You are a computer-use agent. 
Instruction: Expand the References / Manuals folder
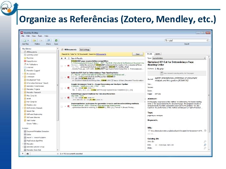[x=23, y=108]
